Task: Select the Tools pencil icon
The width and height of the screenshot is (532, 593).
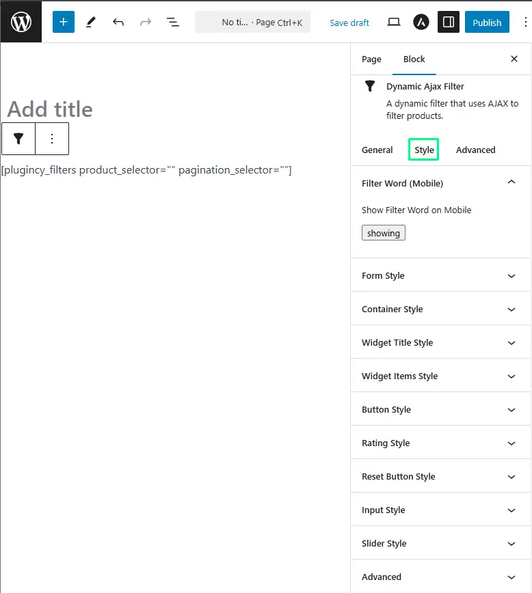Action: click(x=91, y=22)
